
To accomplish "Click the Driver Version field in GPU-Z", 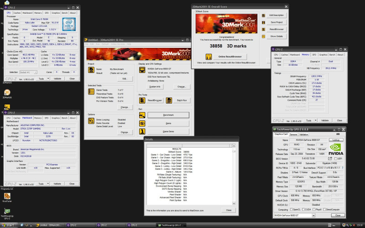I will point(316,191).
